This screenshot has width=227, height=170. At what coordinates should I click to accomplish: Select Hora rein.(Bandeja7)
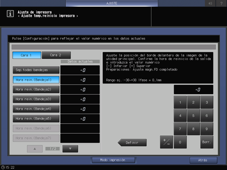pos(36,138)
